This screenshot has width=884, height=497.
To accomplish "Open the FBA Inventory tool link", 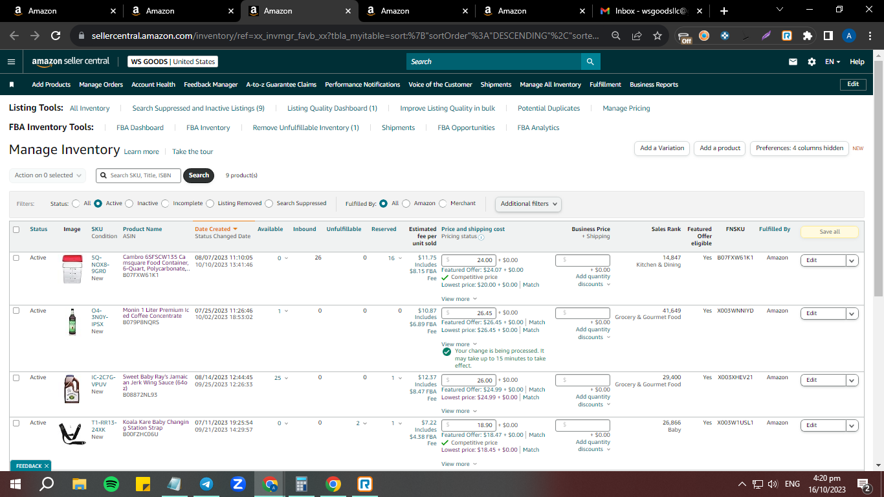I will tap(208, 128).
